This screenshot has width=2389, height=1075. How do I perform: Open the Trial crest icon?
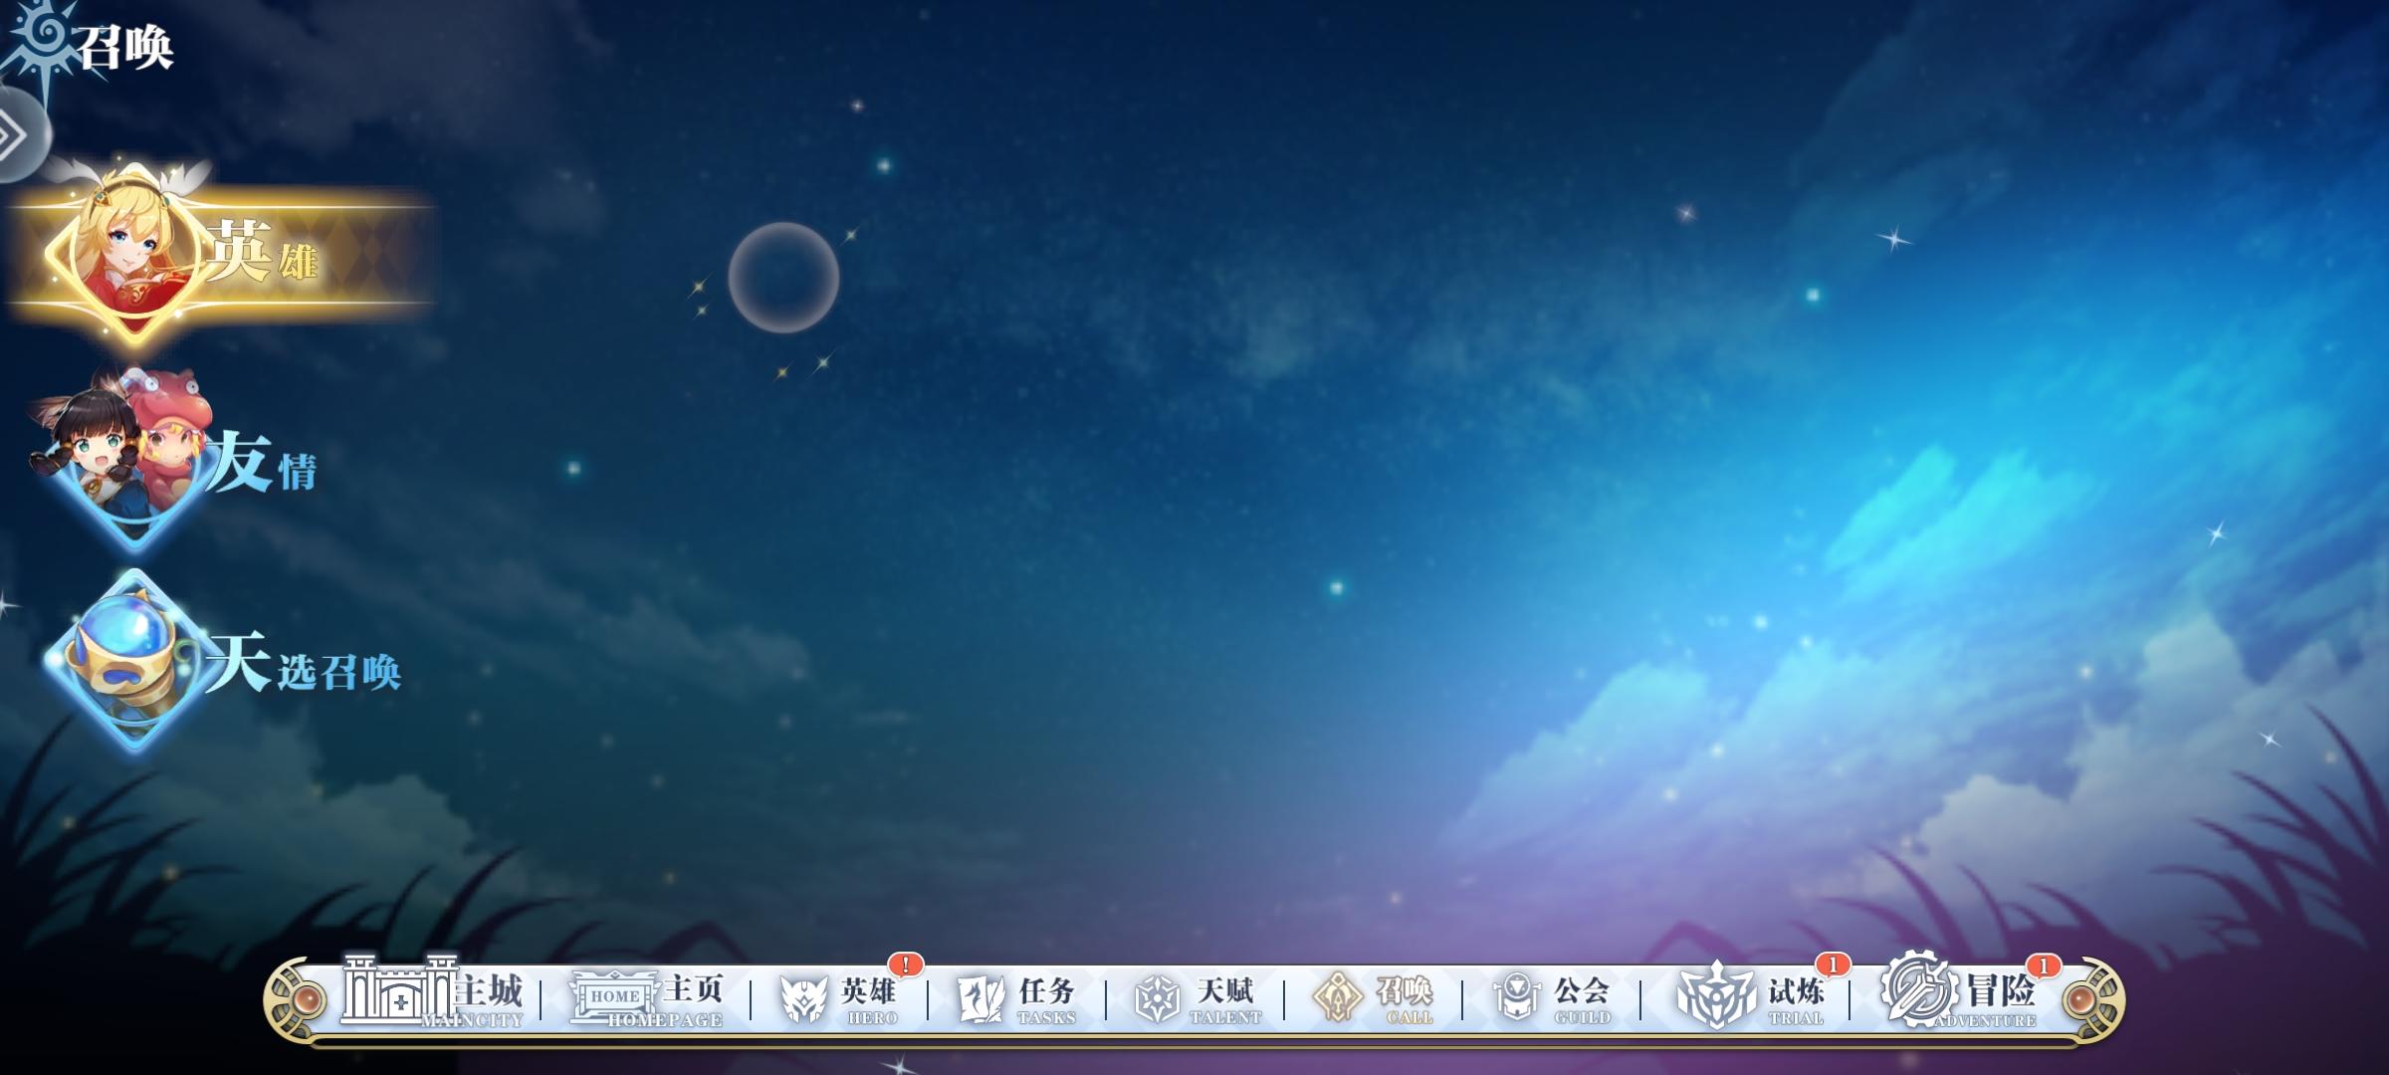[x=1717, y=997]
